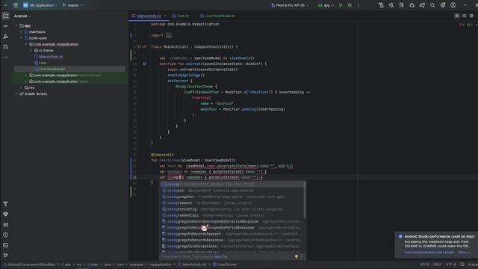Choose KeyAgreementSpi completion suggestion
The height and width of the screenshot is (269, 478).
pyautogui.click(x=232, y=215)
